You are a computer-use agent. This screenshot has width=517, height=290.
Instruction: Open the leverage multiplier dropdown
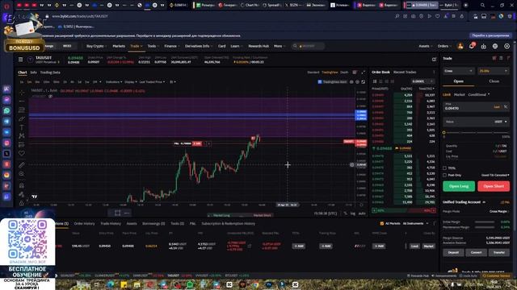[x=494, y=71]
